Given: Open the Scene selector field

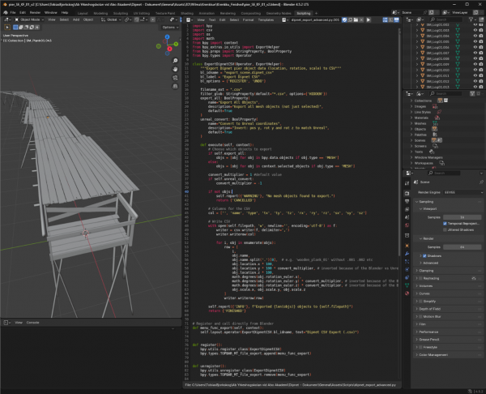Looking at the screenshot, I should pos(413,13).
